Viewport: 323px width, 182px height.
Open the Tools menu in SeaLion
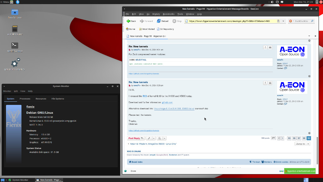(x=180, y=14)
